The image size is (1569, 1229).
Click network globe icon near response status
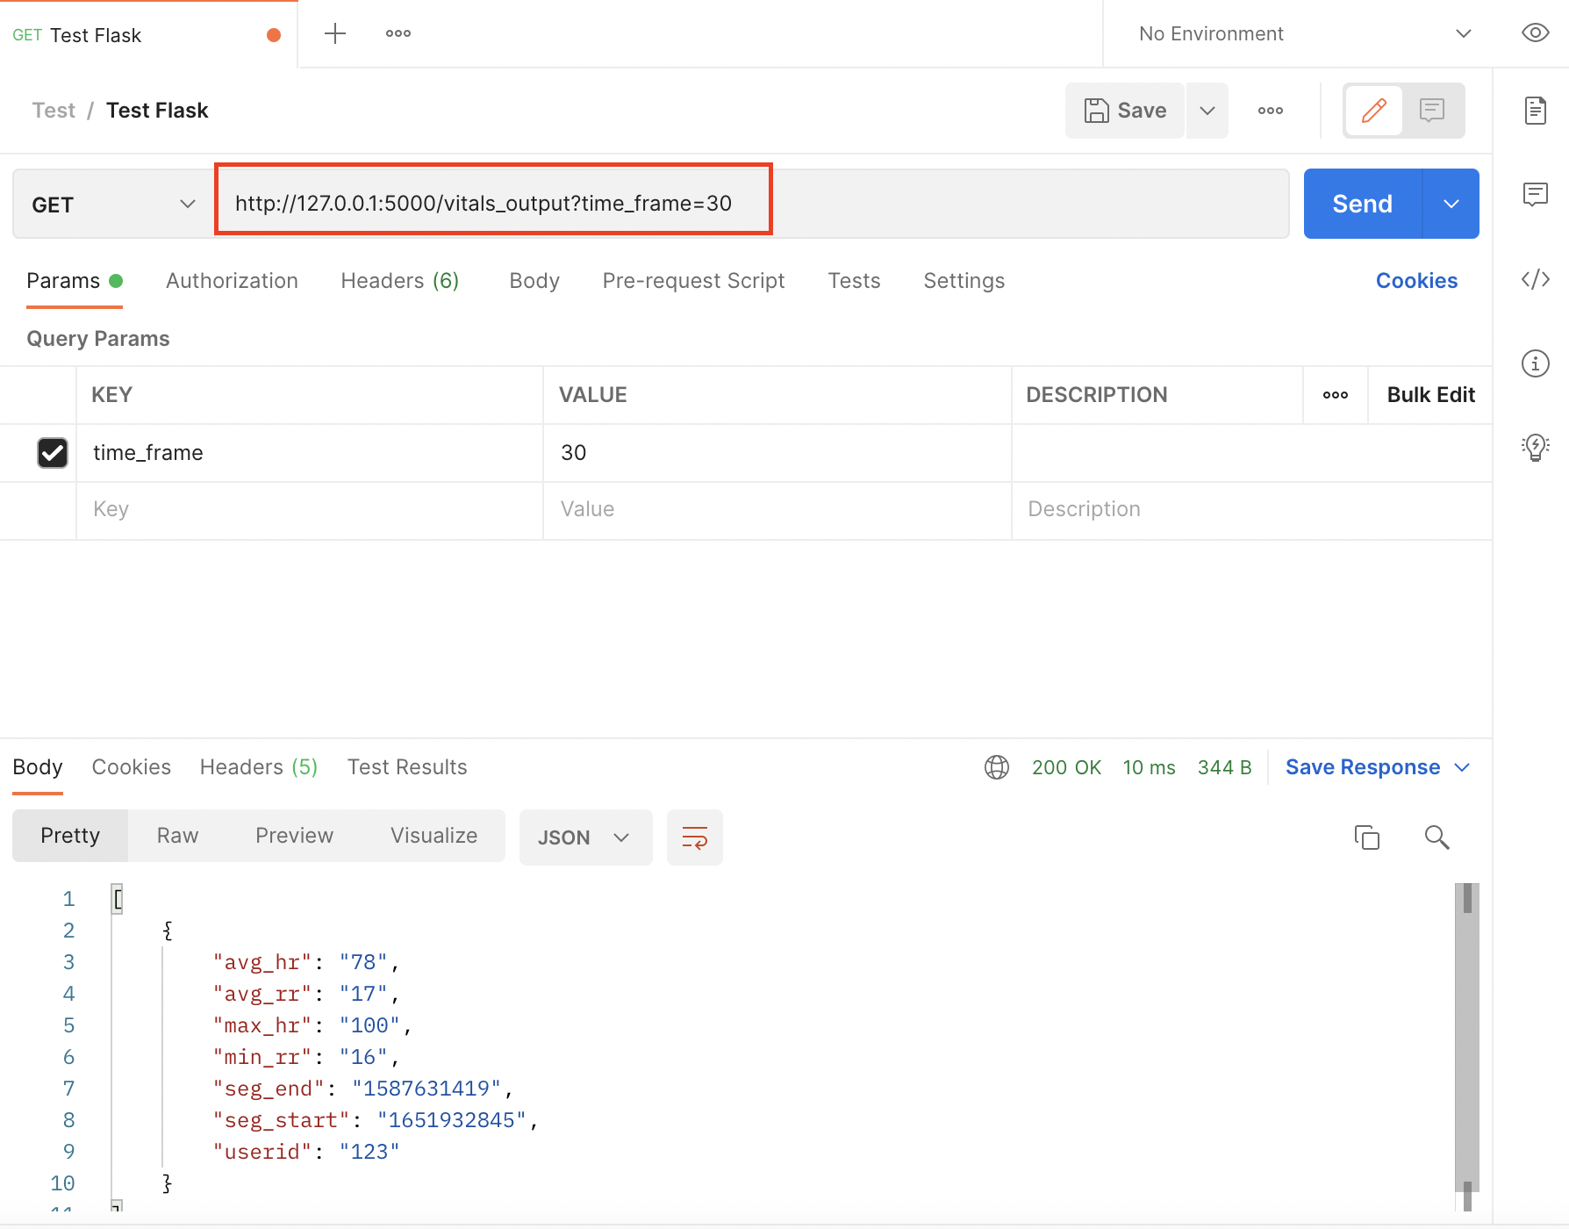(997, 767)
